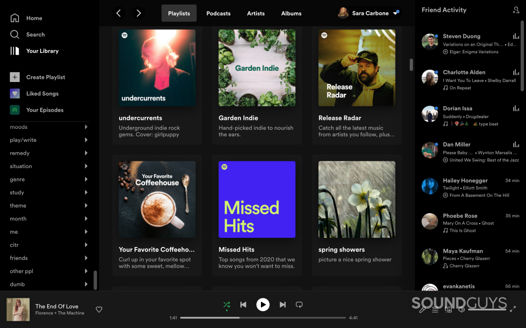Image resolution: width=526 pixels, height=328 pixels.
Task: Connect to a device
Action: [448, 310]
